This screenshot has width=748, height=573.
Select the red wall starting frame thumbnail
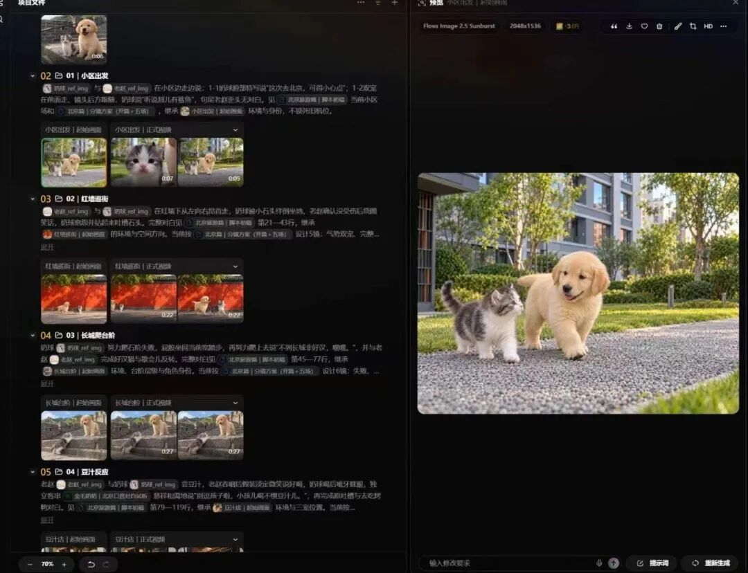pyautogui.click(x=74, y=299)
